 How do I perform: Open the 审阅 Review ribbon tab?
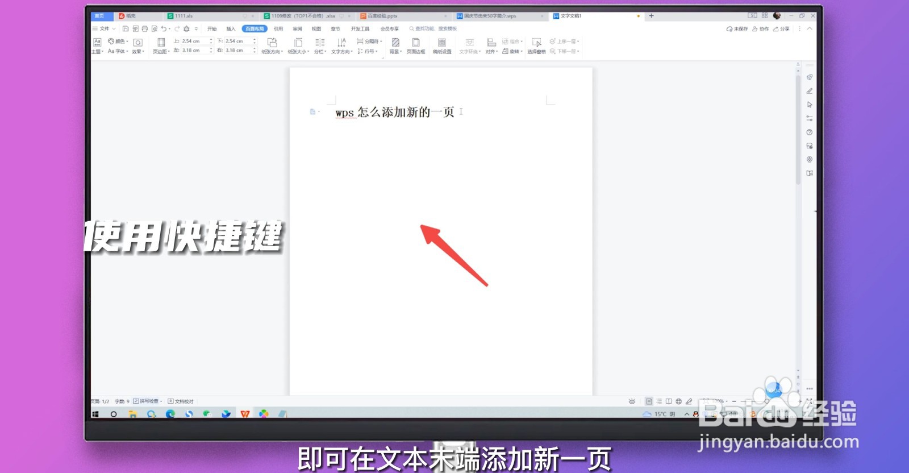coord(297,28)
